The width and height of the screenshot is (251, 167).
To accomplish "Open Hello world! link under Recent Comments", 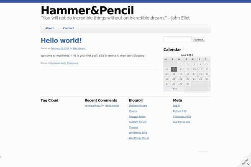I will 112,106.
